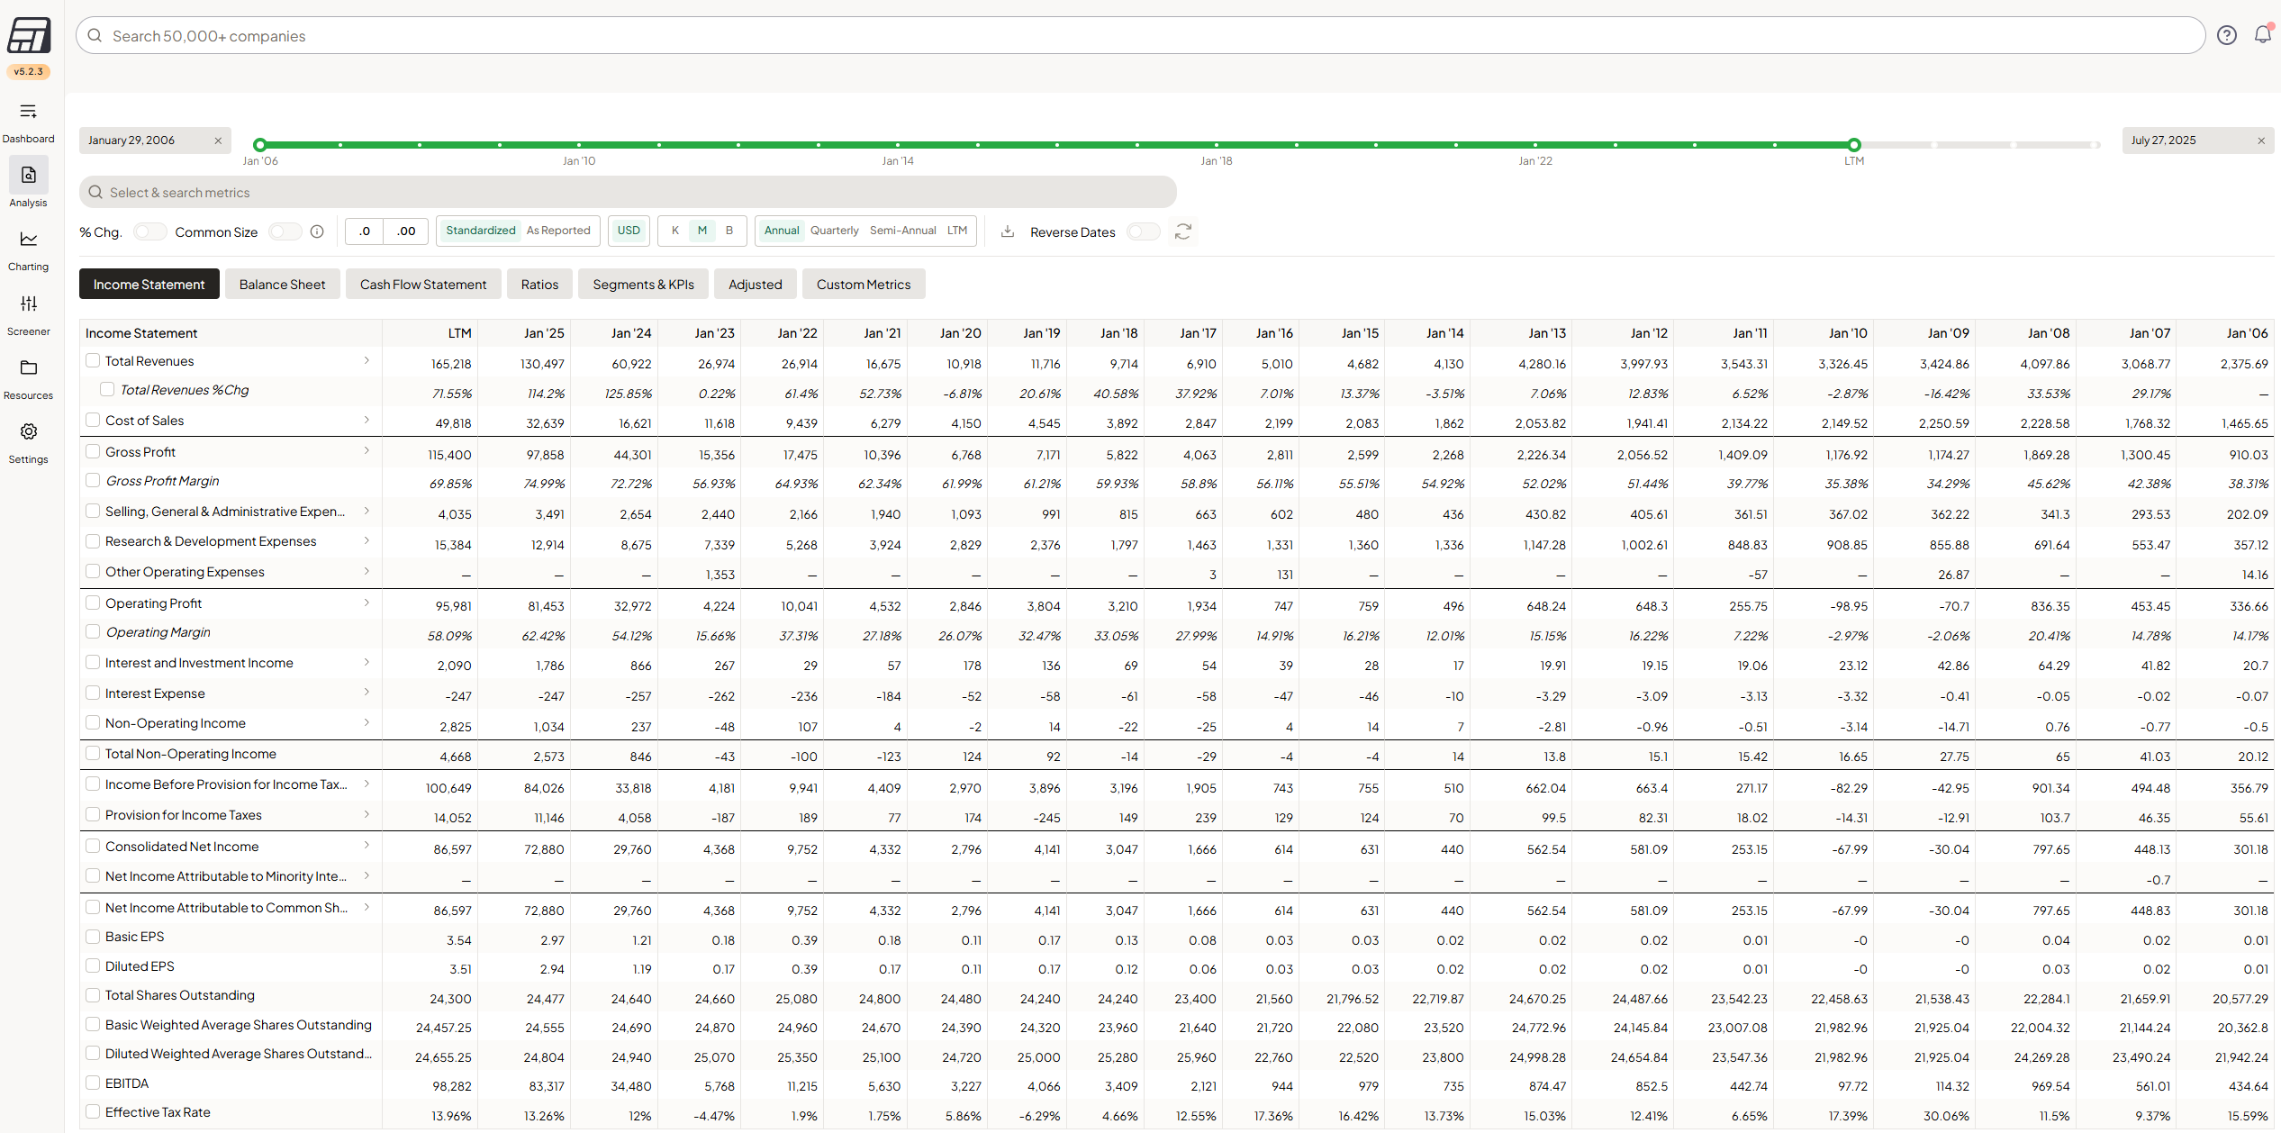
Task: Check the Total Revenues checkbox
Action: point(93,361)
